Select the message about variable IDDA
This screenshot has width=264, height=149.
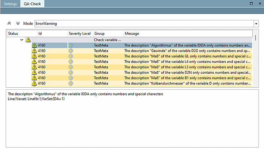tap(188, 45)
